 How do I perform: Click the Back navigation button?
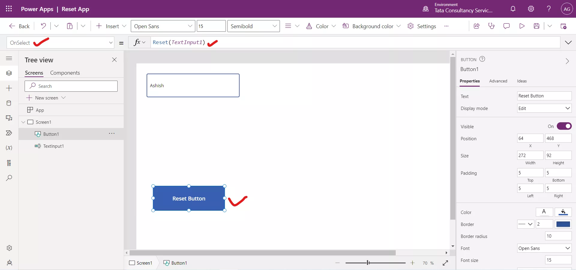coord(19,26)
